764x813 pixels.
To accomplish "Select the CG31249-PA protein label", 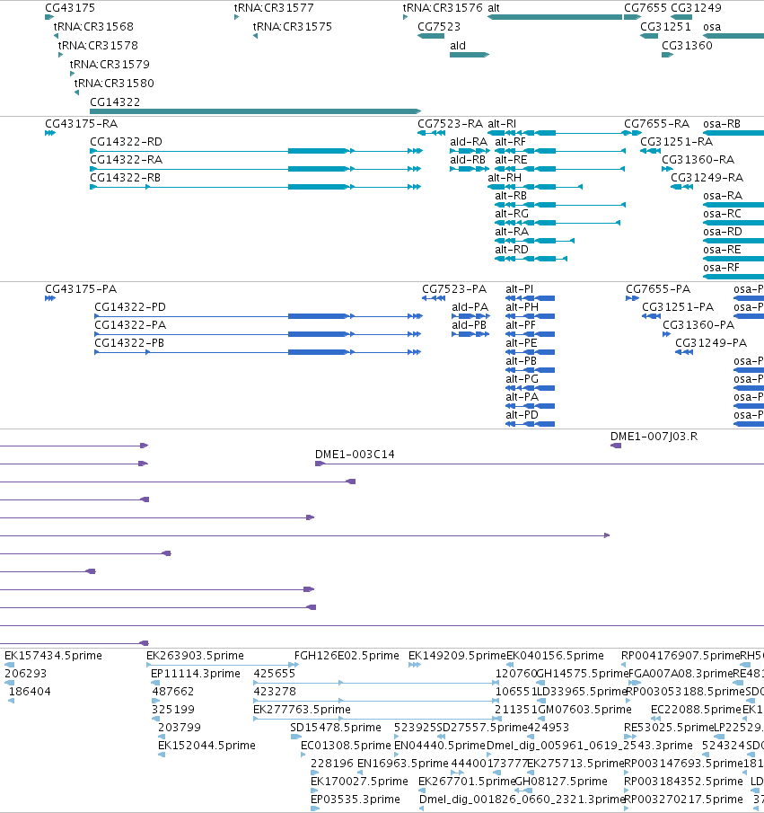I will (711, 343).
